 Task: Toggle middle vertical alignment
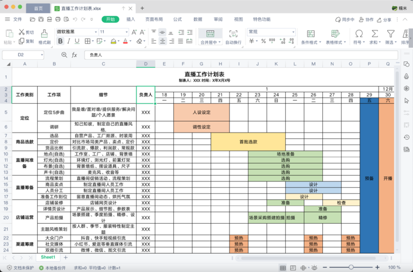click(x=162, y=32)
